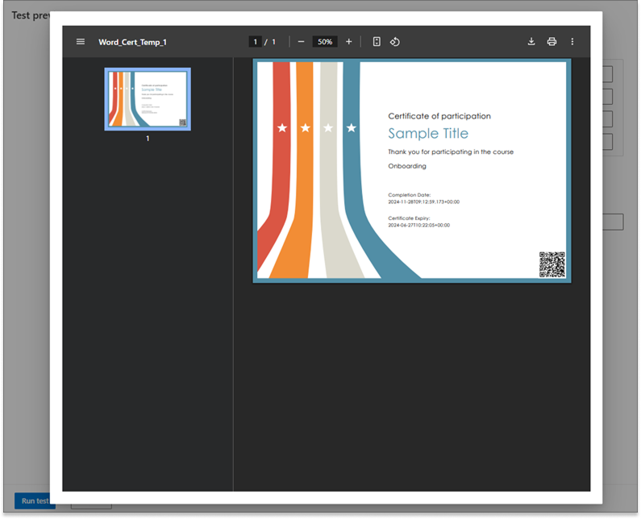The height and width of the screenshot is (519, 641).
Task: Click the Certificate of participation heading
Action: click(x=439, y=116)
